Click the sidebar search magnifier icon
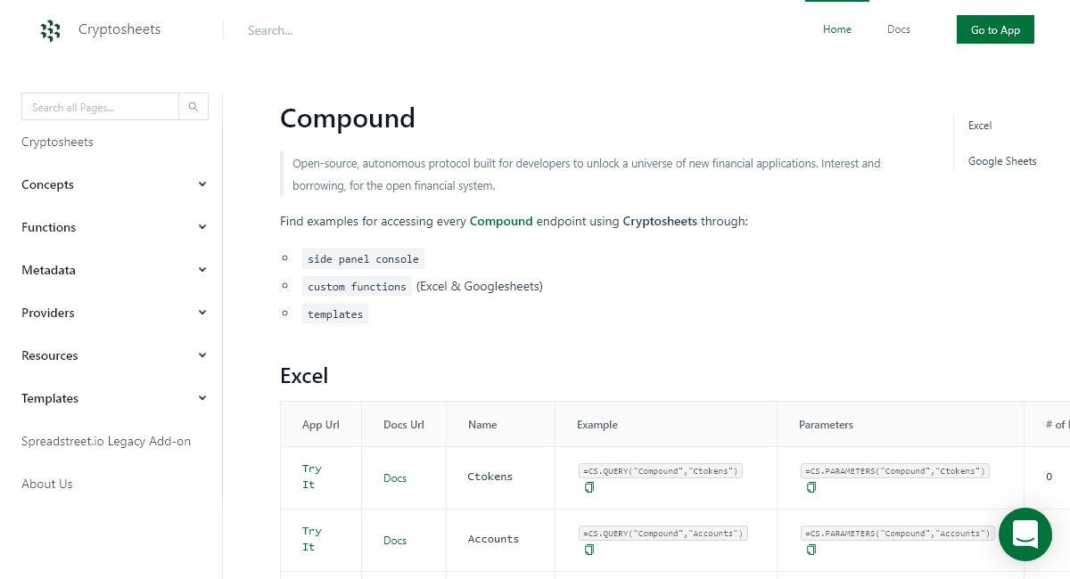The height and width of the screenshot is (579, 1070). (x=193, y=106)
